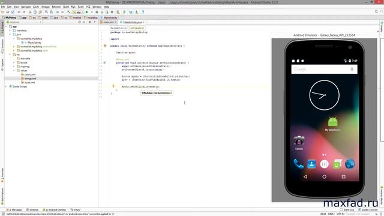
Task: Click the Stop square toolbar icon
Action: (x=112, y=12)
